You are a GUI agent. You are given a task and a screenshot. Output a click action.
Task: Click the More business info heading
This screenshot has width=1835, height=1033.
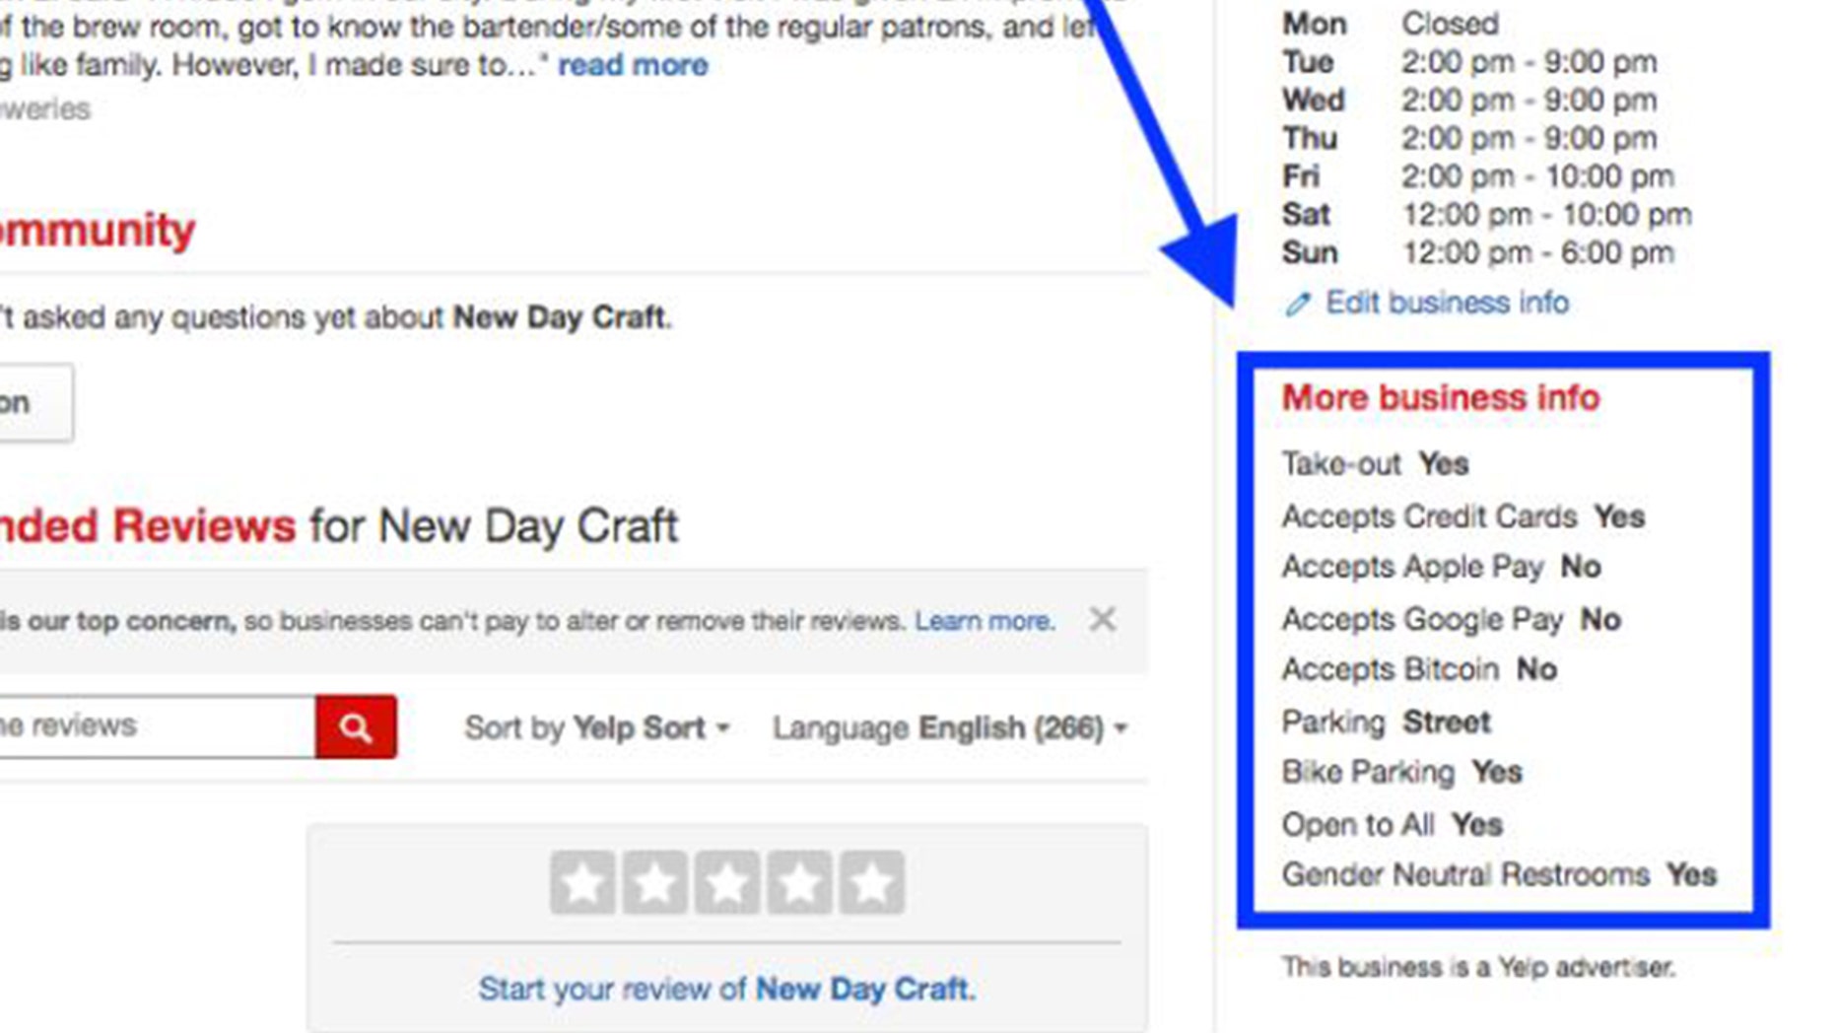(1440, 397)
